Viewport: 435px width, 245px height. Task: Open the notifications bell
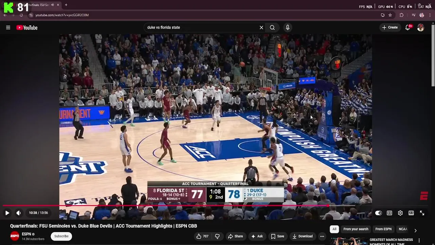(408, 28)
